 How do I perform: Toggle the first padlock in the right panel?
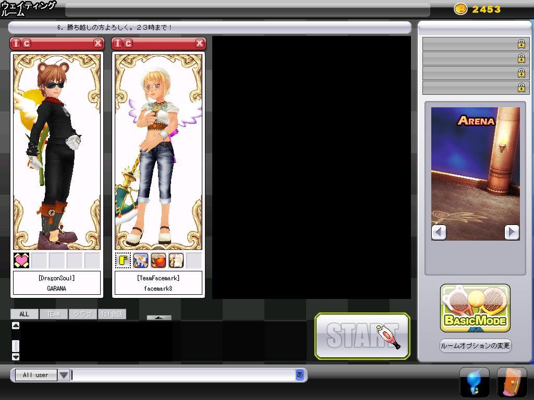[521, 44]
